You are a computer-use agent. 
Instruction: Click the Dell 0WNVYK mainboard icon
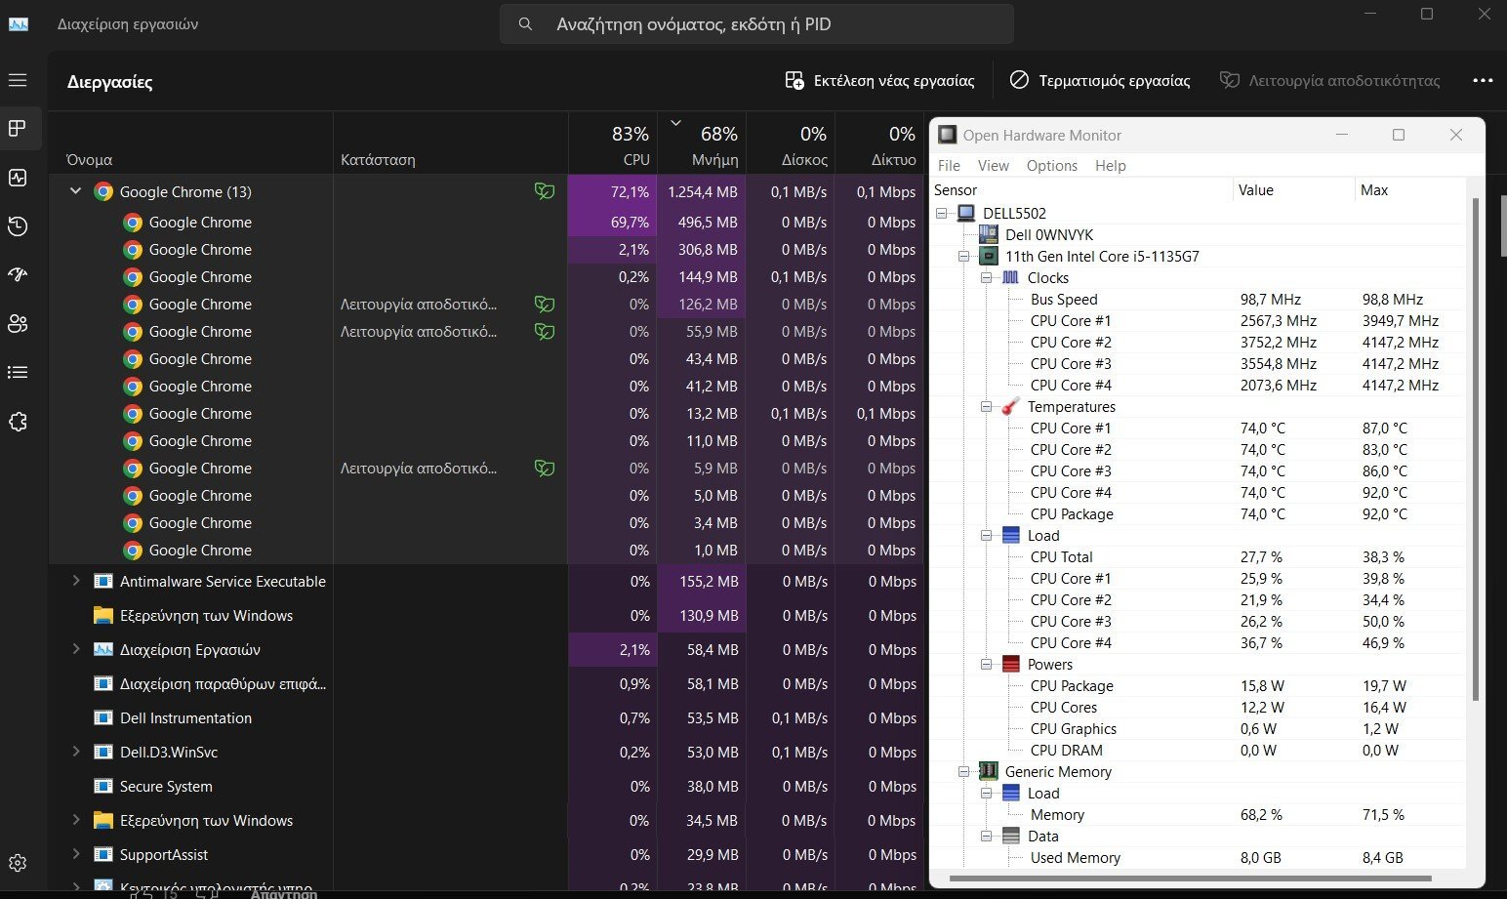coord(988,234)
